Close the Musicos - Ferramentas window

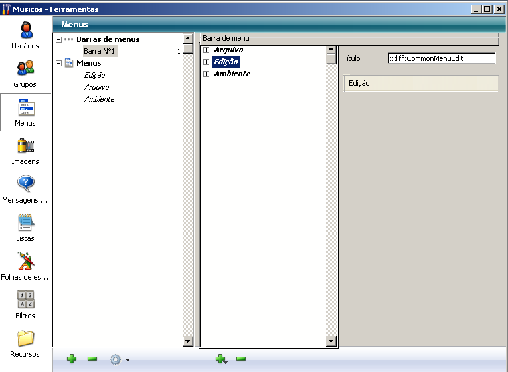[499, 9]
